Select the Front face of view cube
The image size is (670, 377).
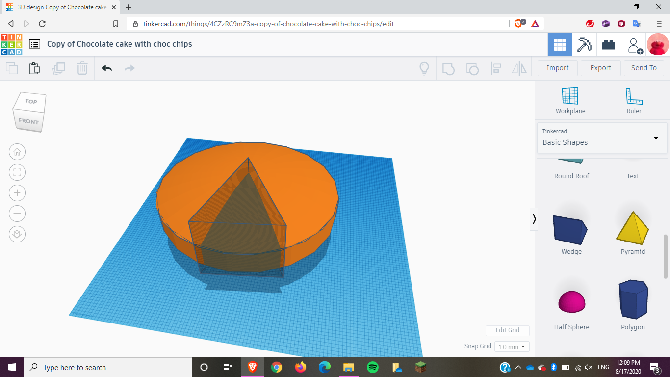28,121
